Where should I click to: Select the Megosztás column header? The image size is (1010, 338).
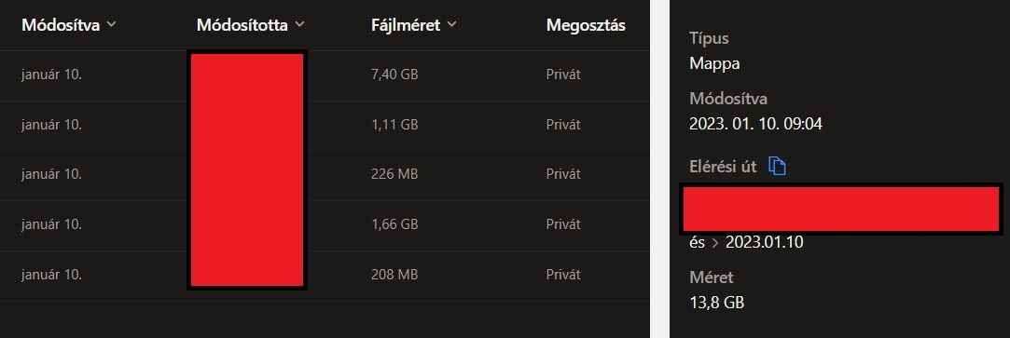(x=586, y=25)
